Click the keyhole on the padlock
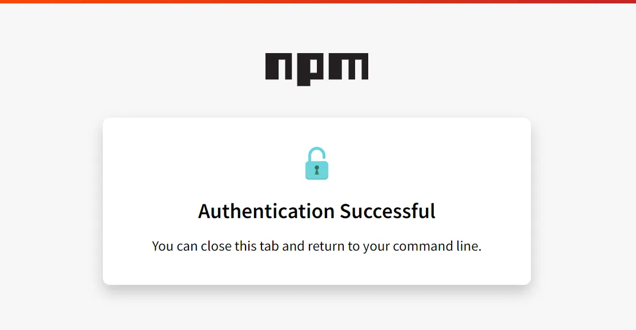 tap(317, 170)
